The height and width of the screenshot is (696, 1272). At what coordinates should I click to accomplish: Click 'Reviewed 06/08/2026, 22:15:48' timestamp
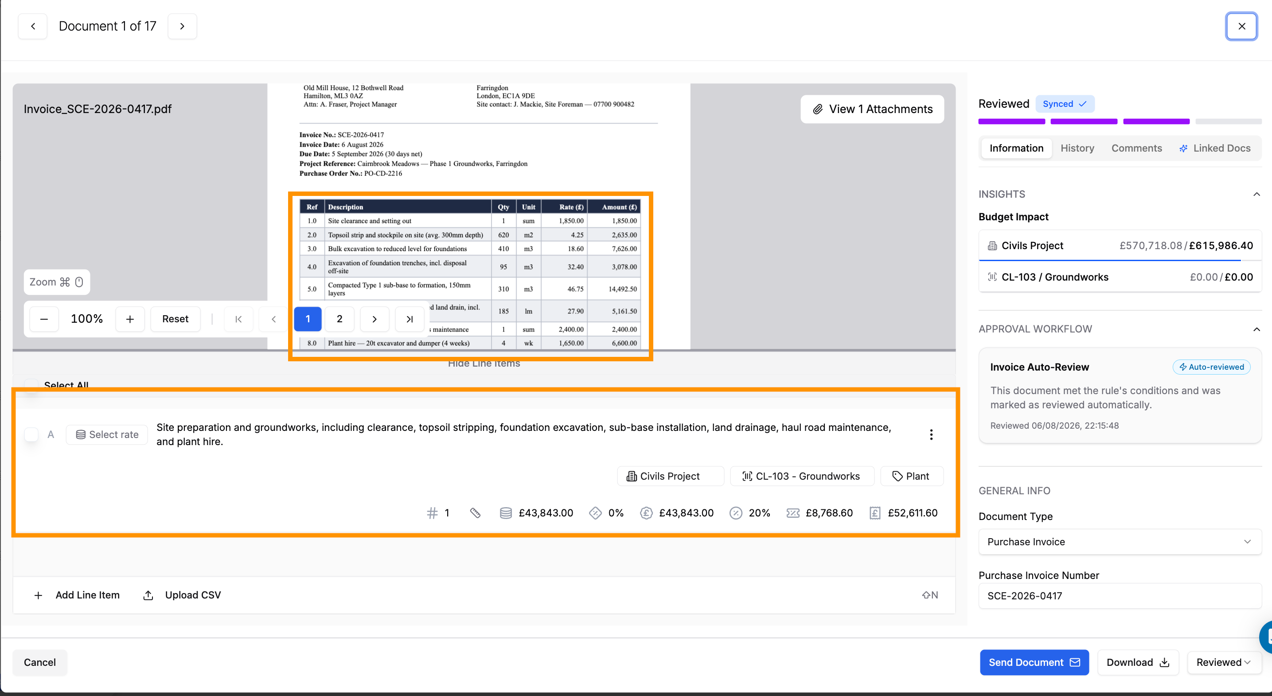(x=1054, y=426)
